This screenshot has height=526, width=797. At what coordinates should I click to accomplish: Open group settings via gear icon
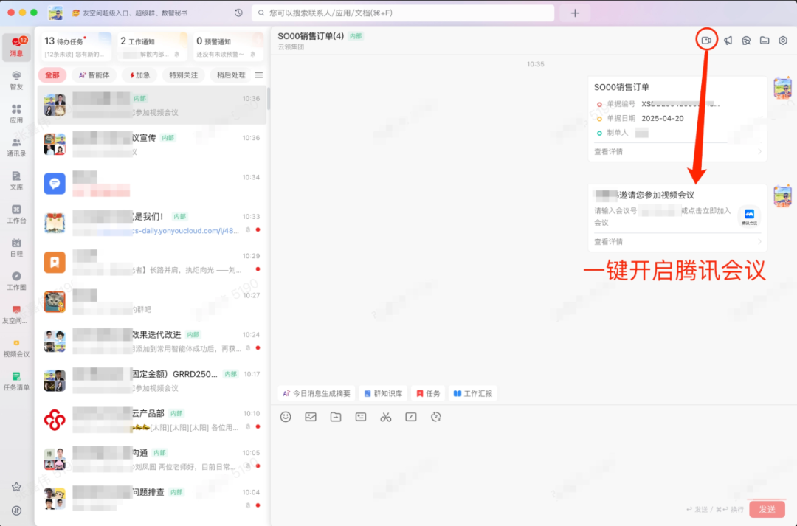point(782,41)
